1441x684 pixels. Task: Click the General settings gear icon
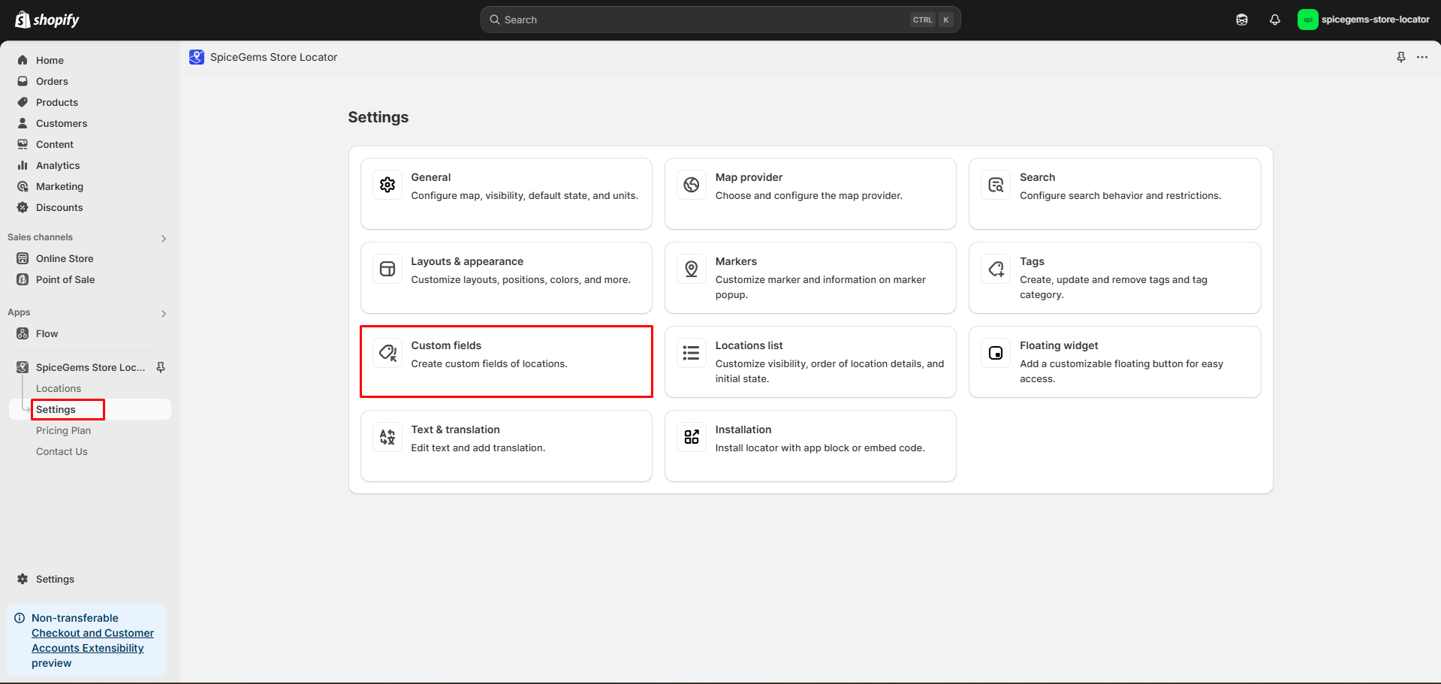click(387, 185)
